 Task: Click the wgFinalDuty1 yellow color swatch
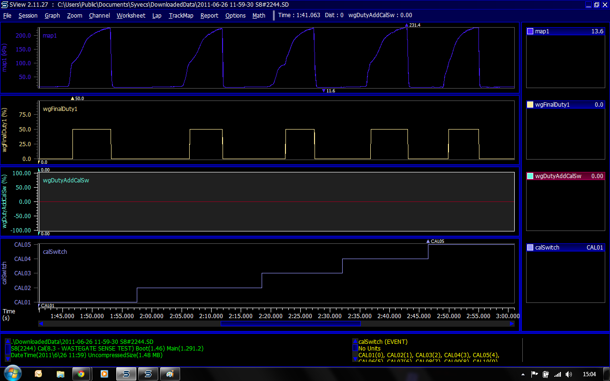coord(530,105)
